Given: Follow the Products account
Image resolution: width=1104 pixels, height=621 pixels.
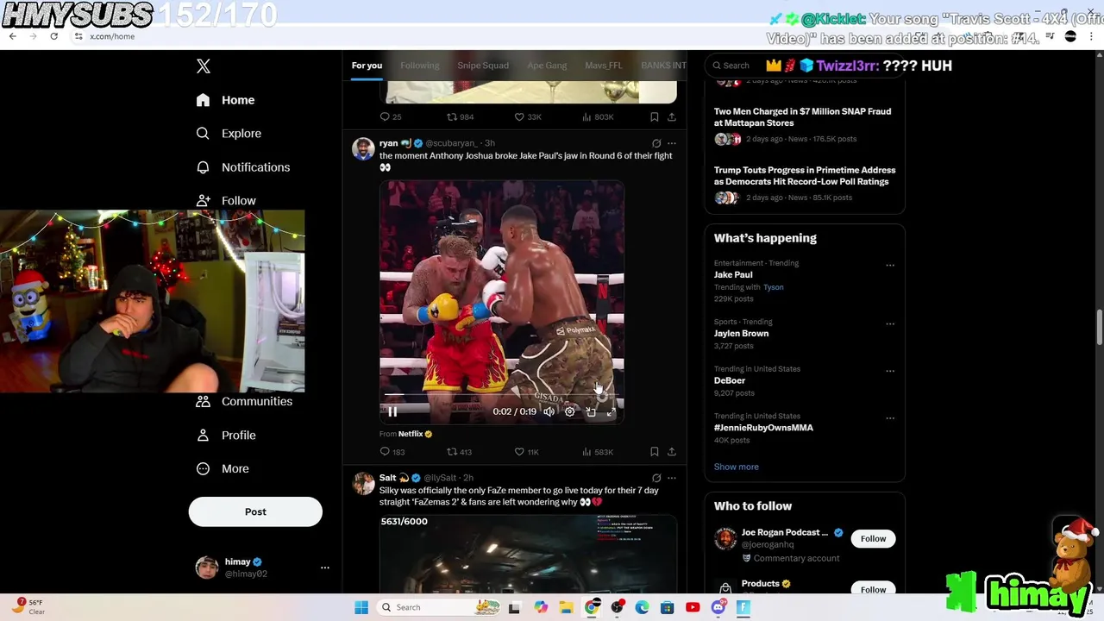Looking at the screenshot, I should (873, 589).
